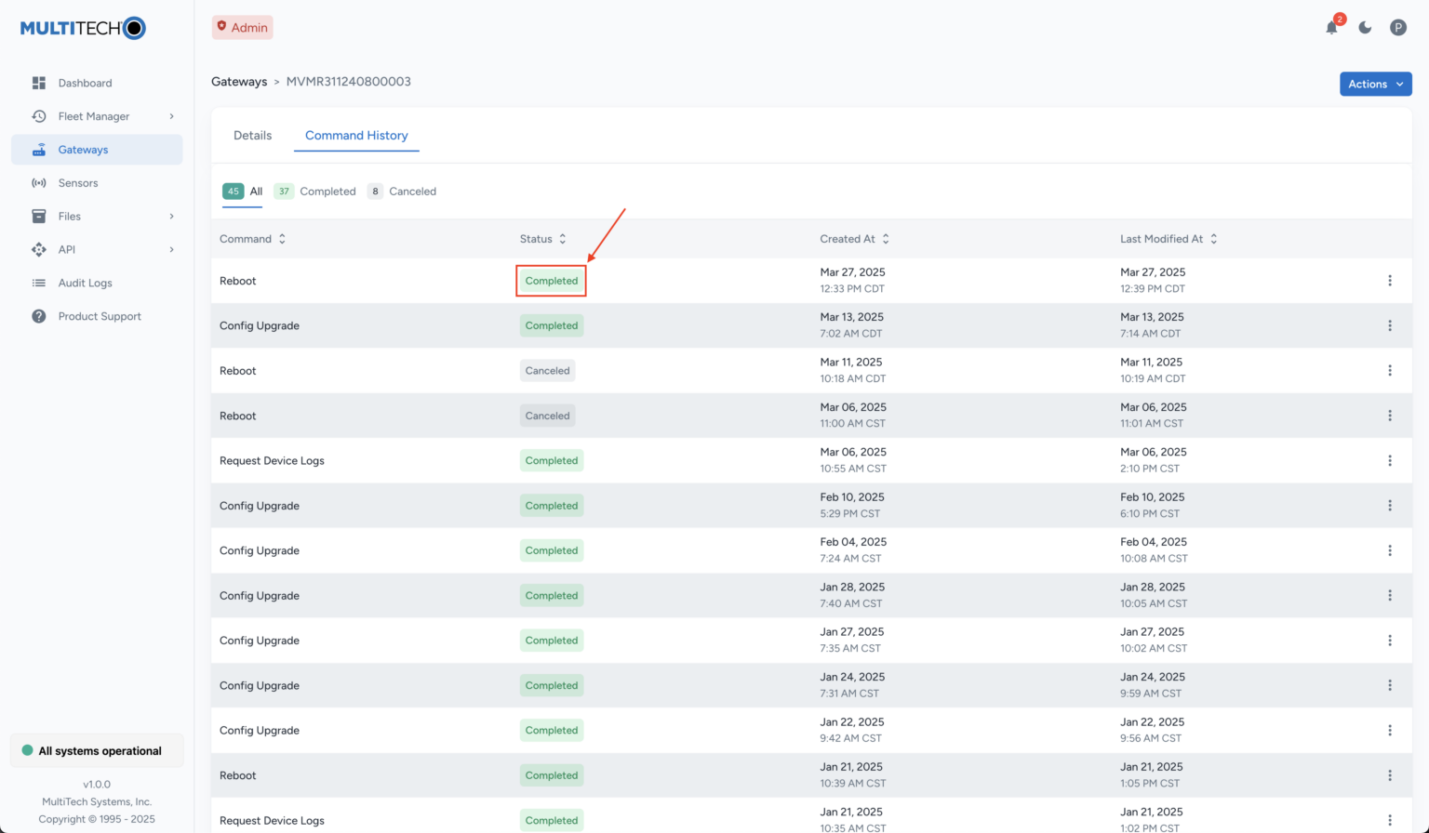Click the Sensors signal icon in the sidebar
The image size is (1429, 833).
coord(39,183)
